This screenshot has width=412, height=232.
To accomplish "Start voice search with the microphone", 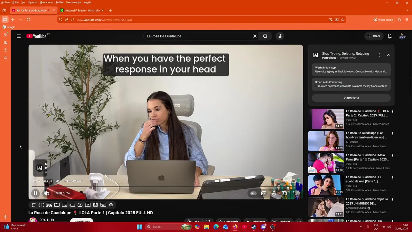I will 280,36.
